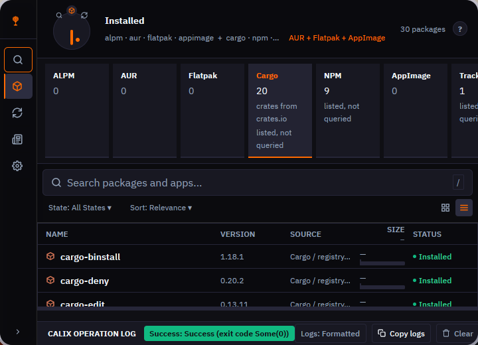Click the circular dial logo in the header

coord(72,32)
